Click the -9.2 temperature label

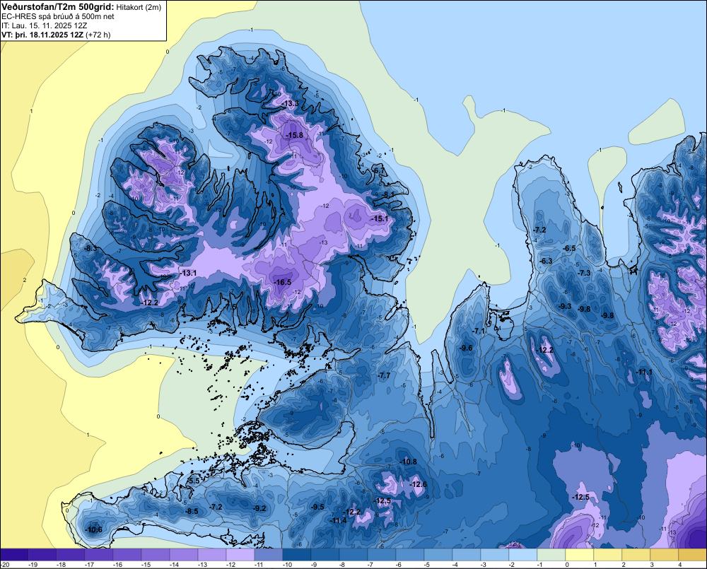click(x=259, y=509)
